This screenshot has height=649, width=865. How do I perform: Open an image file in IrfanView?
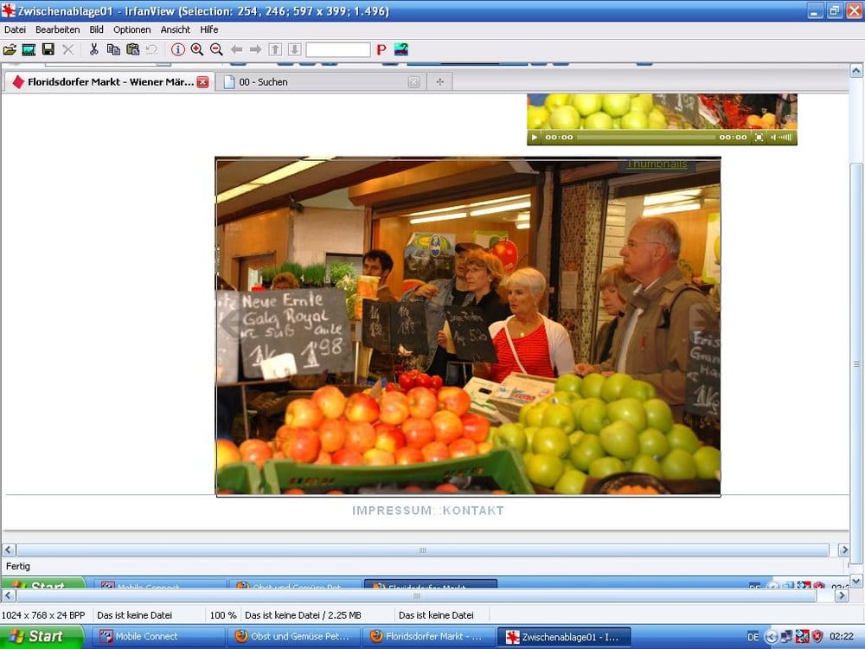[x=12, y=49]
